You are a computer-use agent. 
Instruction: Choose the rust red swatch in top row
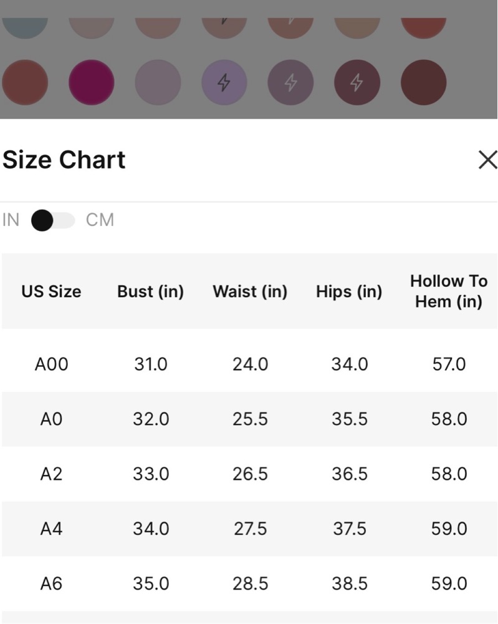(423, 28)
